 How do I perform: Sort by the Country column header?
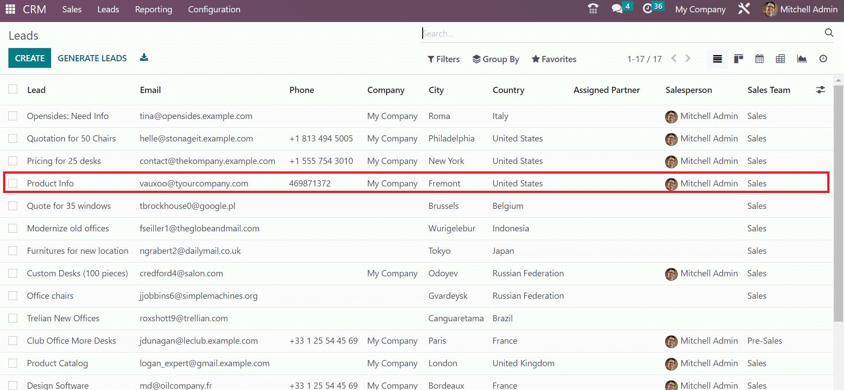[x=508, y=90]
